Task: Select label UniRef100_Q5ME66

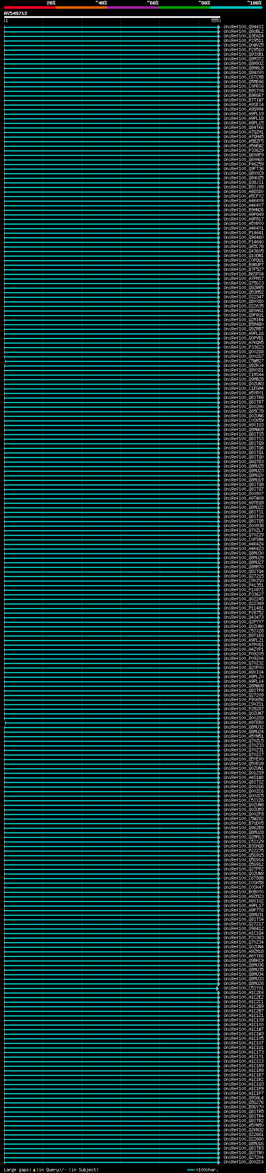Action: (243, 82)
